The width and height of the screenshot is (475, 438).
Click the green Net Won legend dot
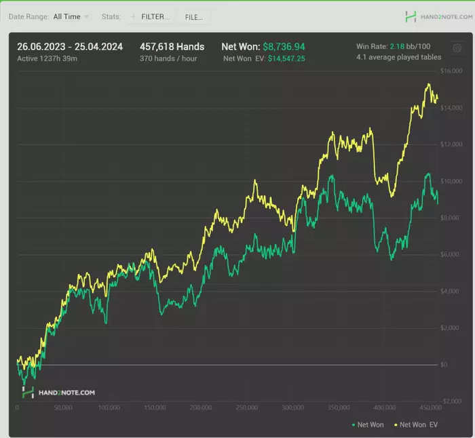(354, 425)
